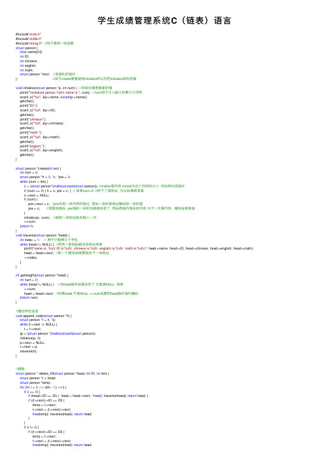Click the struct person { declaration

26,48
